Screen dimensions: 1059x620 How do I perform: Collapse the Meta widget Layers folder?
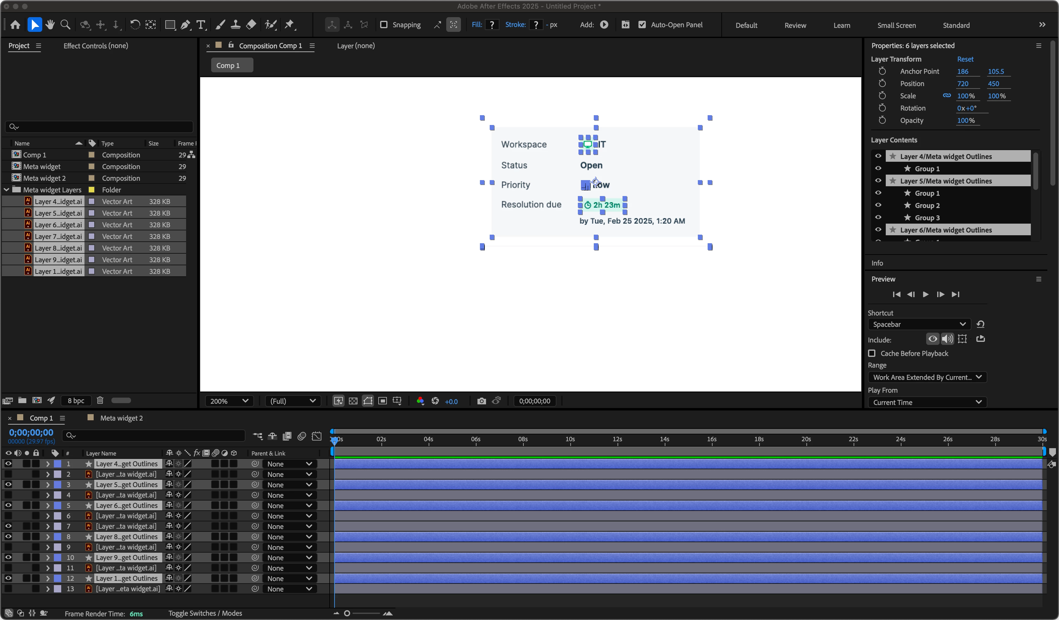pos(7,190)
